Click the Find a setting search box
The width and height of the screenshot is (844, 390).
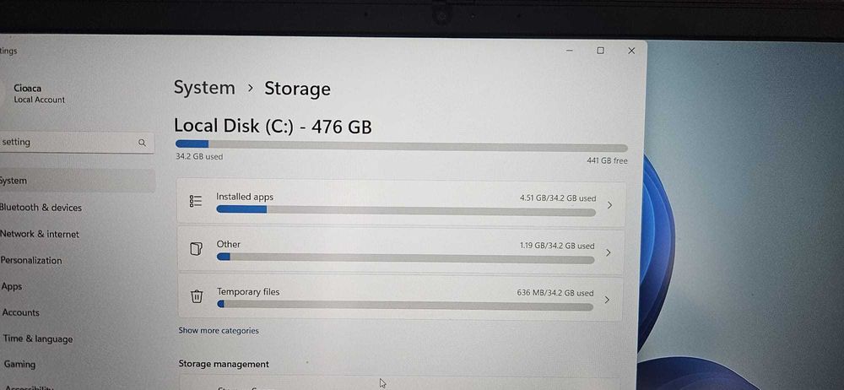[75, 143]
